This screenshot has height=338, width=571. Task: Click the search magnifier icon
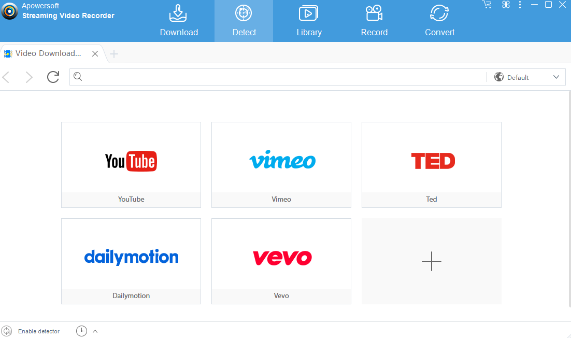coord(78,77)
